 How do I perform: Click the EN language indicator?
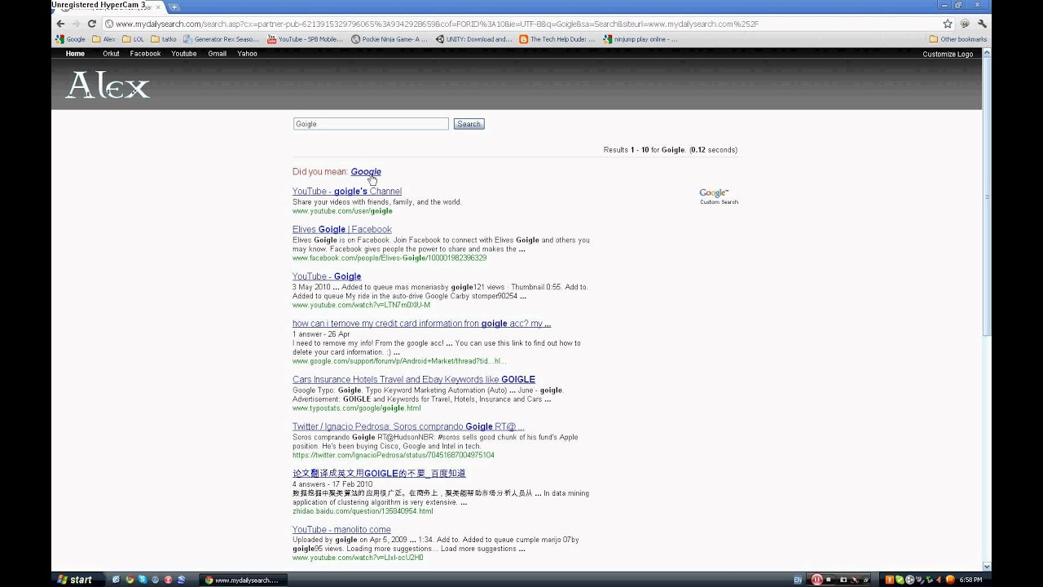(798, 580)
